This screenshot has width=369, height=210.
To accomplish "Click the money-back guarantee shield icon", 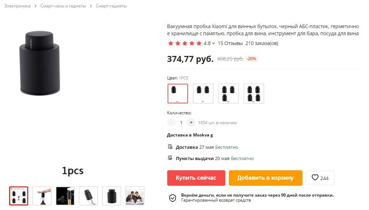I will (172, 198).
